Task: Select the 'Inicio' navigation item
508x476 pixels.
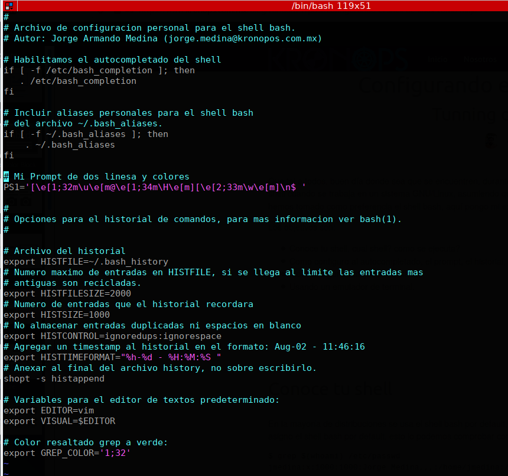Action: [437, 59]
